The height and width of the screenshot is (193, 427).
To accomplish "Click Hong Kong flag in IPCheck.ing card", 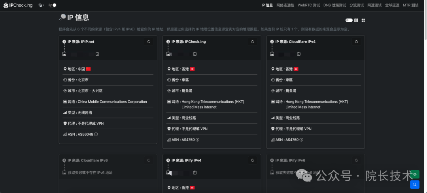I will pyautogui.click(x=192, y=69).
